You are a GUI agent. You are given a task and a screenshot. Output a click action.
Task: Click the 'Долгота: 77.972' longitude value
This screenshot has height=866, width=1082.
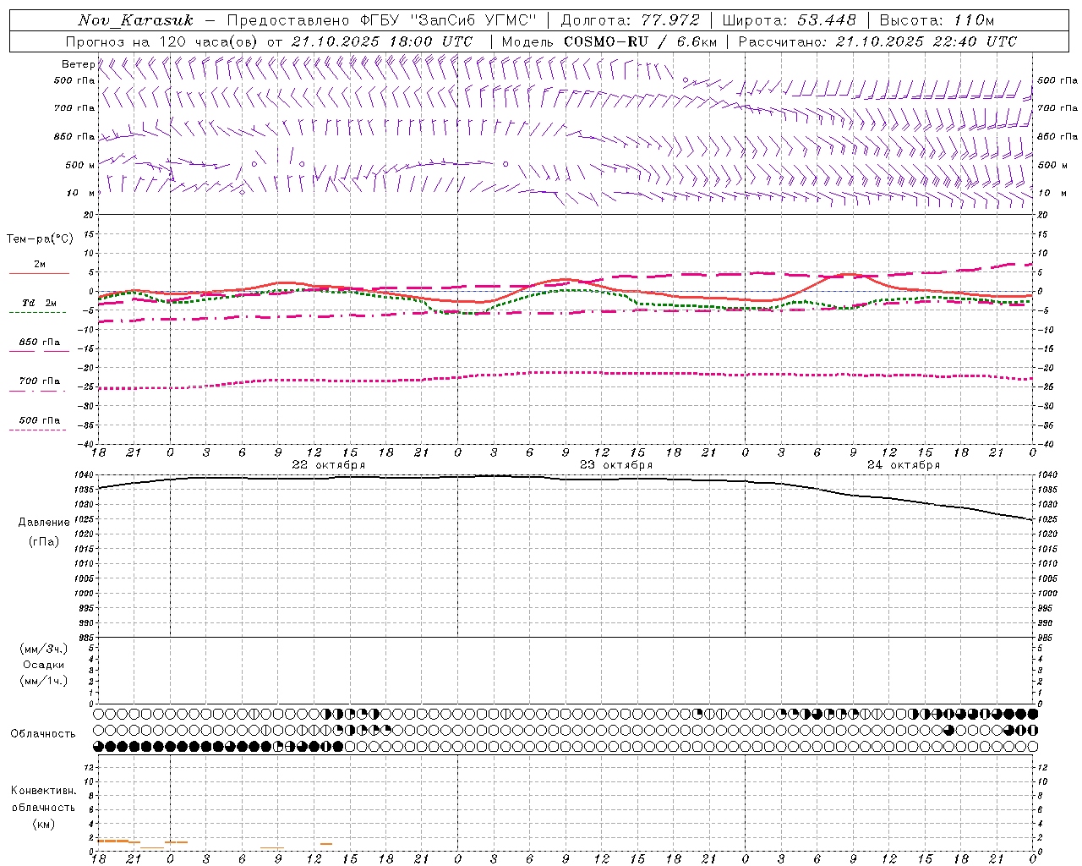(x=631, y=20)
